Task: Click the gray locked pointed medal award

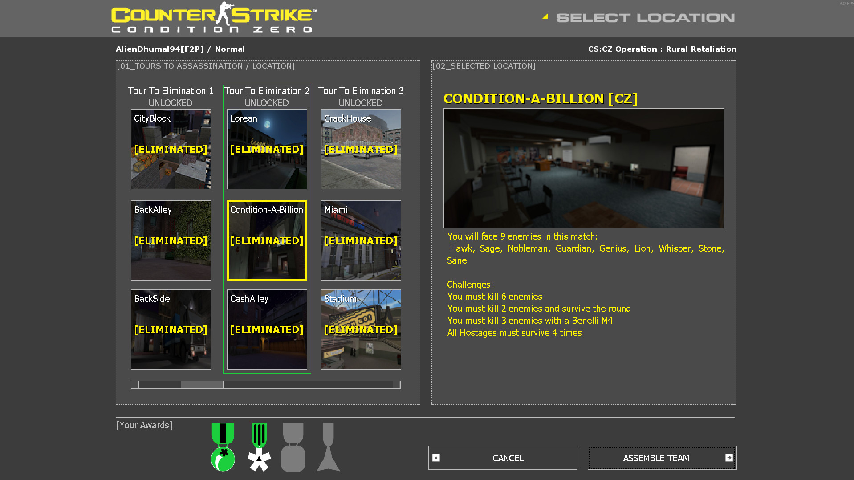Action: 328,447
